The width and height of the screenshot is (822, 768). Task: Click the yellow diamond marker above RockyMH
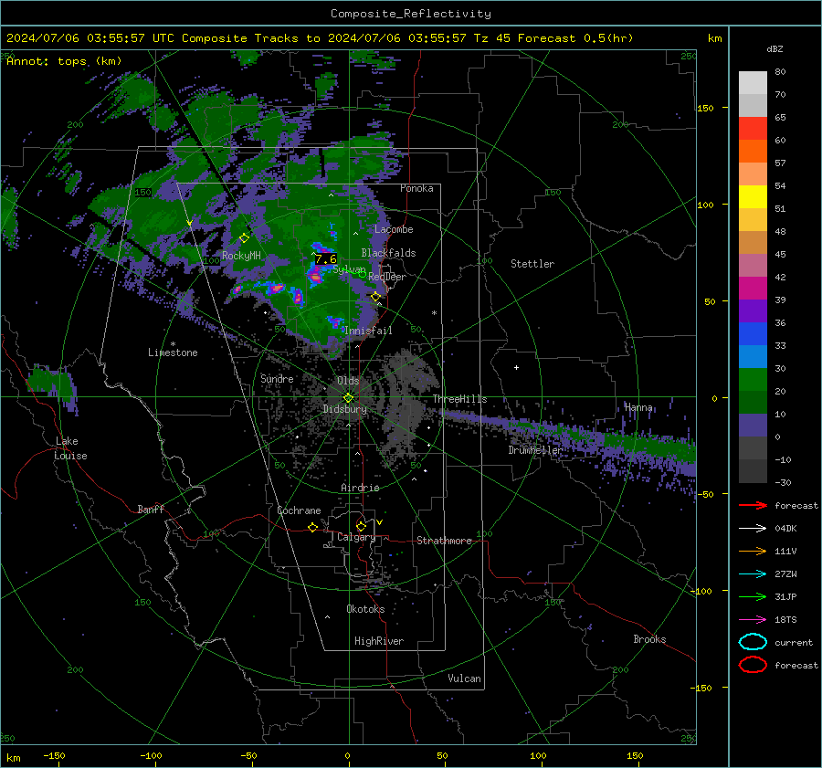coord(244,238)
